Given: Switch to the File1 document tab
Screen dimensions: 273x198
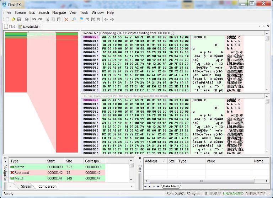Looking at the screenshot, I should 10,26.
